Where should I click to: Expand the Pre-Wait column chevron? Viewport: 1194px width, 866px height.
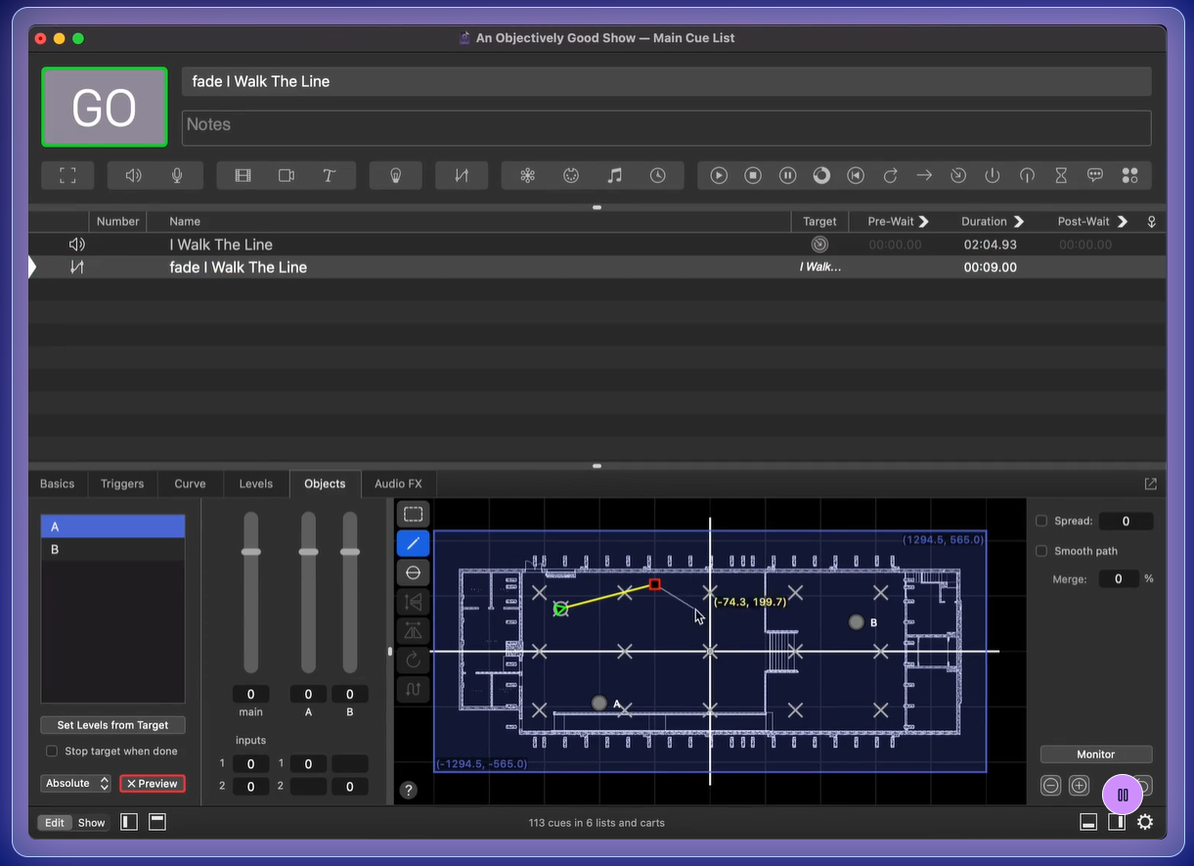(x=923, y=221)
